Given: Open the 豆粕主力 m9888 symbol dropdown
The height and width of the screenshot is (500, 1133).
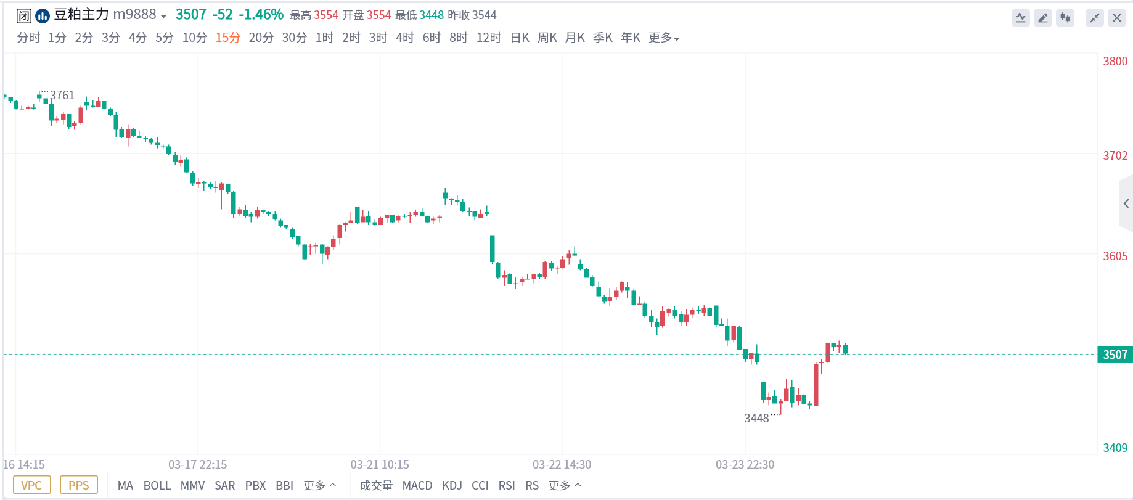Looking at the screenshot, I should tap(111, 15).
